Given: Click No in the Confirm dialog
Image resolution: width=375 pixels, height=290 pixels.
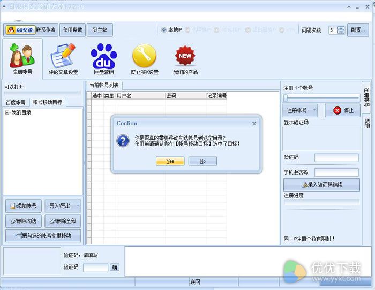Looking at the screenshot, I should tap(202, 161).
